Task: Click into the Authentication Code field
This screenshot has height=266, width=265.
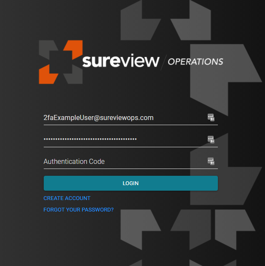Action: point(131,161)
